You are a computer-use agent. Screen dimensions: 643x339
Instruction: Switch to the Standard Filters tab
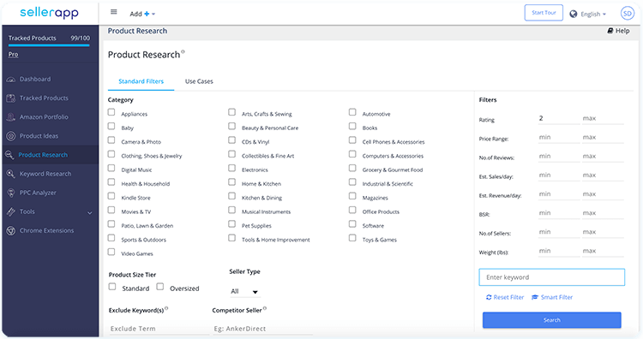click(141, 81)
